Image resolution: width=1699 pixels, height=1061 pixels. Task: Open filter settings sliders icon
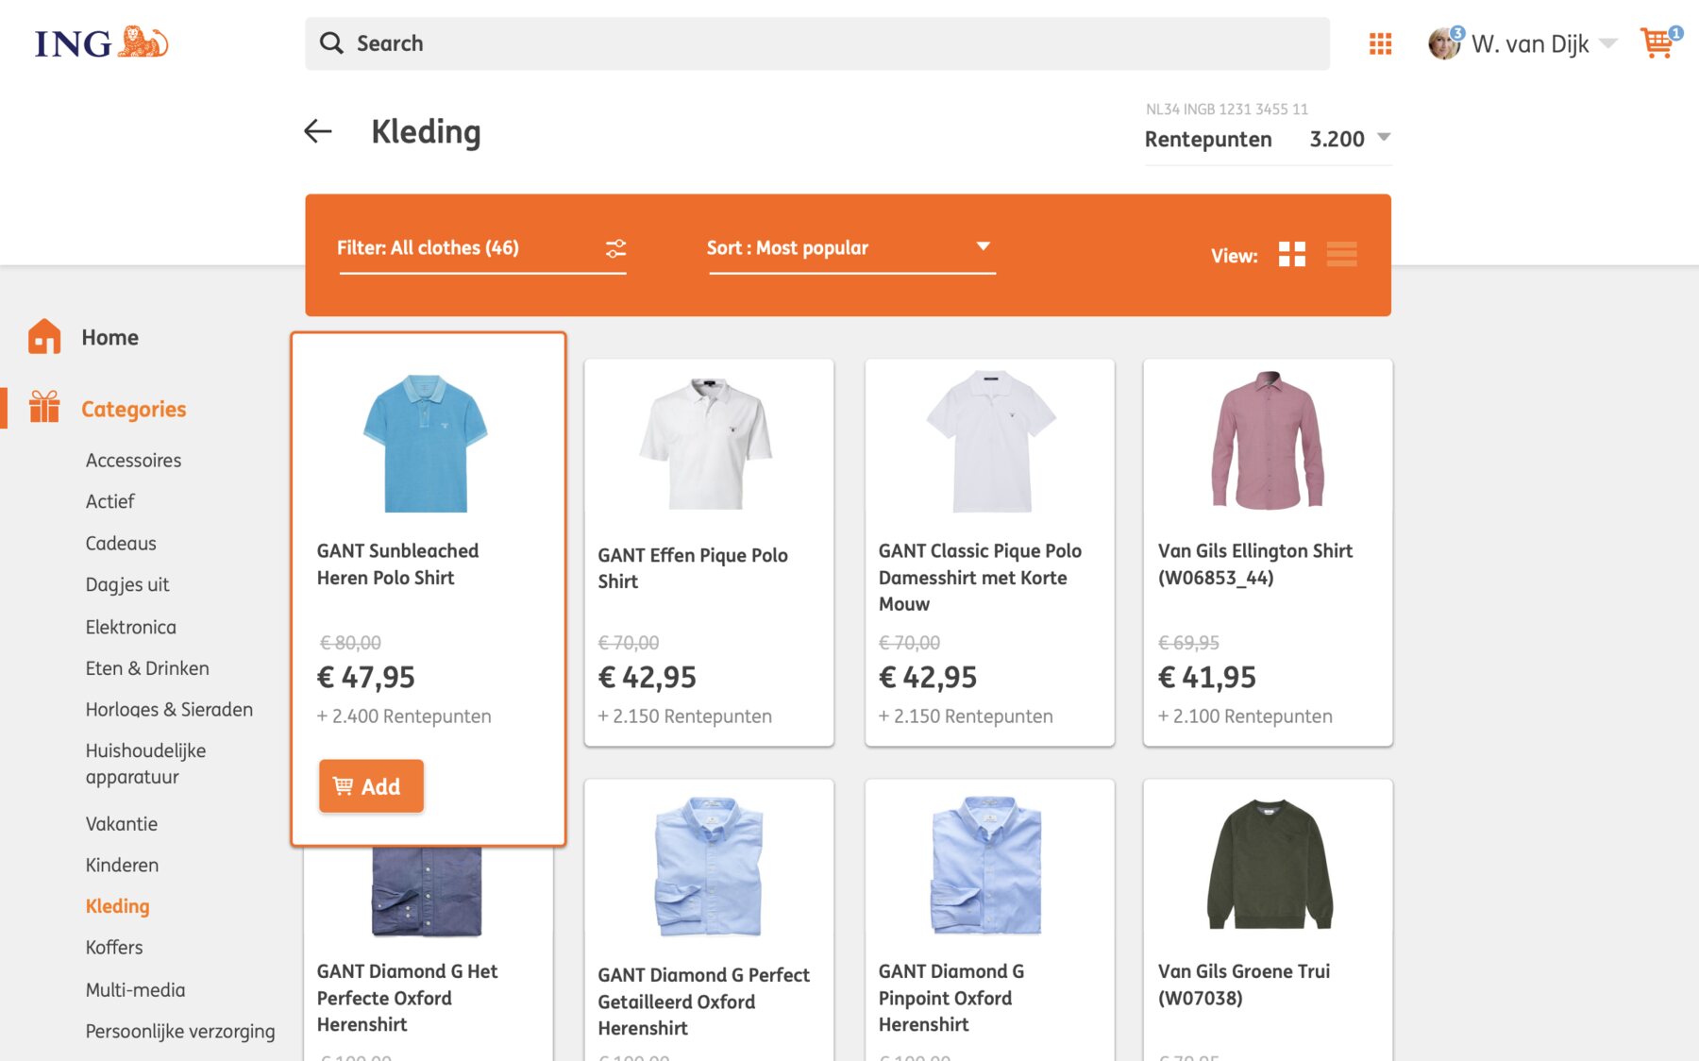point(615,248)
